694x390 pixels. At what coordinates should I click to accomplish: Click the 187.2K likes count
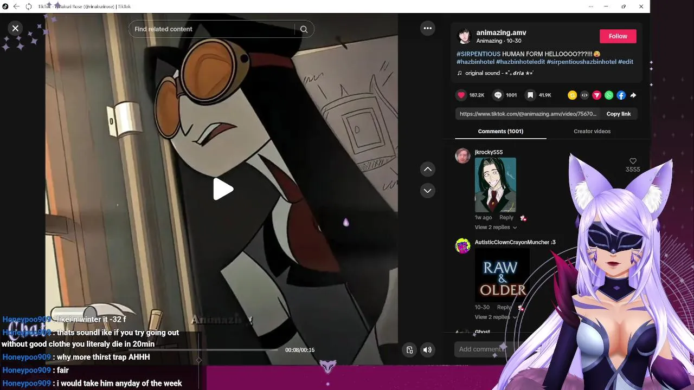point(477,95)
